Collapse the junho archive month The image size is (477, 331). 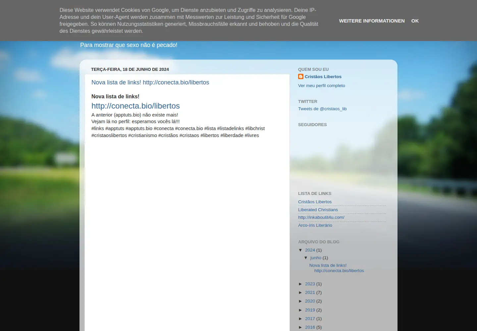pos(306,258)
